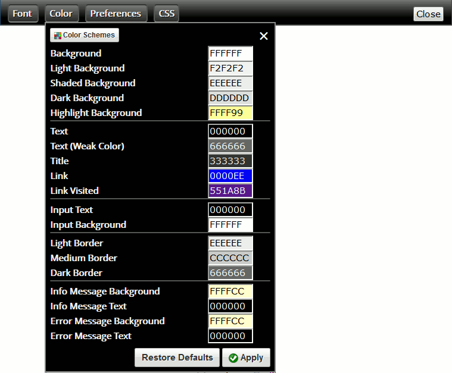Edit the Dark Border color value
This screenshot has width=452, height=373.
point(230,273)
